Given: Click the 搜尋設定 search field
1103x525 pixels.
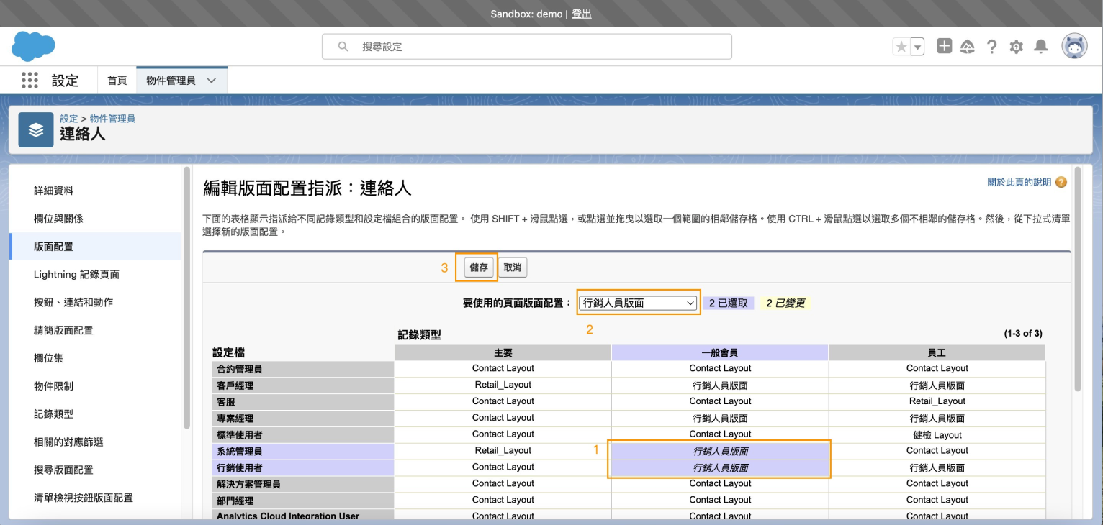Looking at the screenshot, I should point(526,47).
